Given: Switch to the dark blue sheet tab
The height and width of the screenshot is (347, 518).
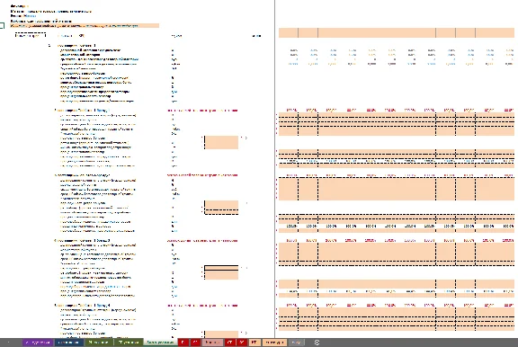Looking at the screenshot, I should (69, 343).
